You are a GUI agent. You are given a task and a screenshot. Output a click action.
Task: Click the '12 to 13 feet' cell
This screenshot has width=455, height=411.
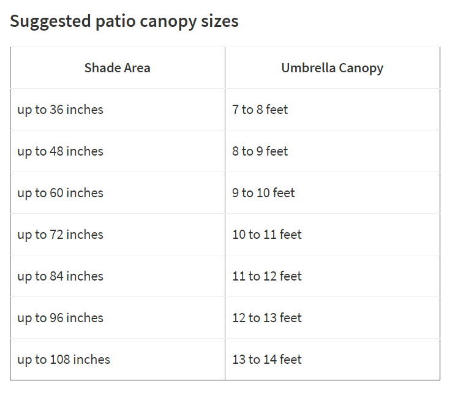click(x=267, y=318)
